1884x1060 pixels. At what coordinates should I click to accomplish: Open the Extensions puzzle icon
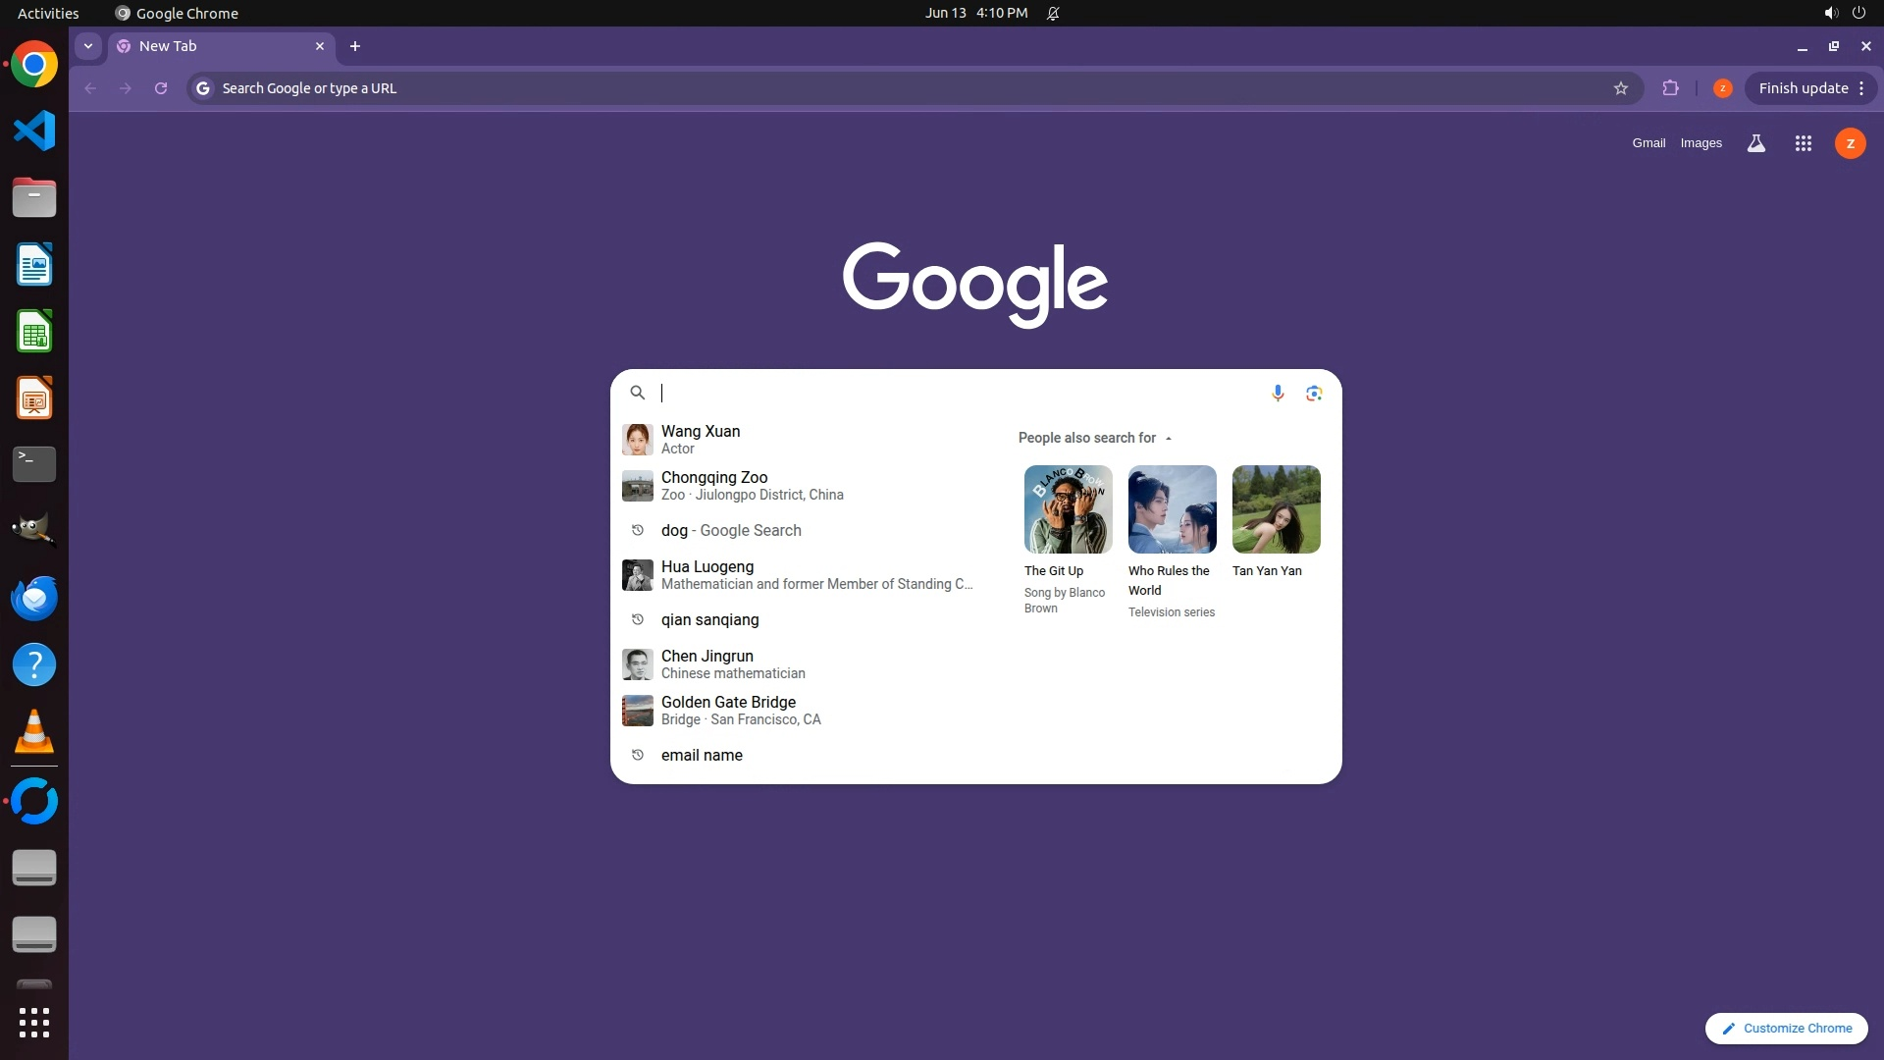click(1670, 88)
